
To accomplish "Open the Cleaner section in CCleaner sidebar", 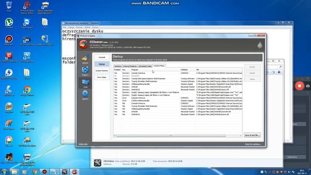I will coord(86,59).
